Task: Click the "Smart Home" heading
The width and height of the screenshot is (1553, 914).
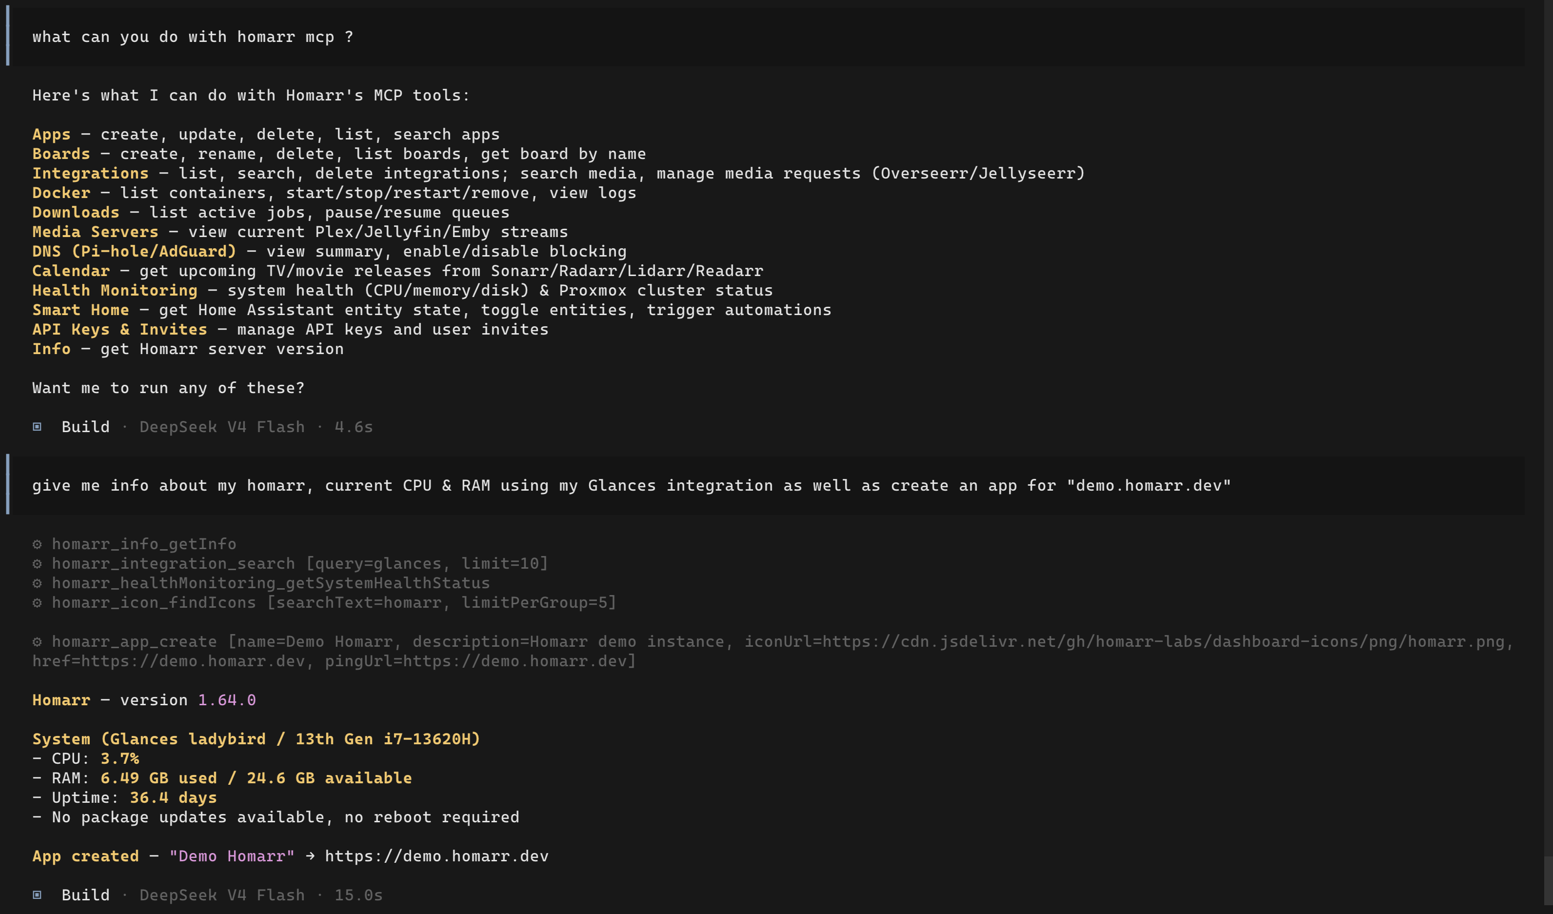Action: tap(81, 310)
